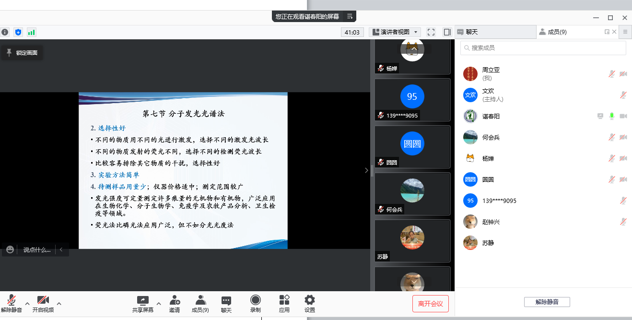Click the 共享屏幕 share screen icon

point(143,300)
